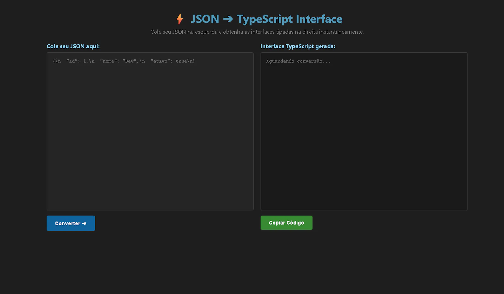Click the 'Interface TypeScript gerada:' label
The height and width of the screenshot is (294, 504).
(298, 46)
